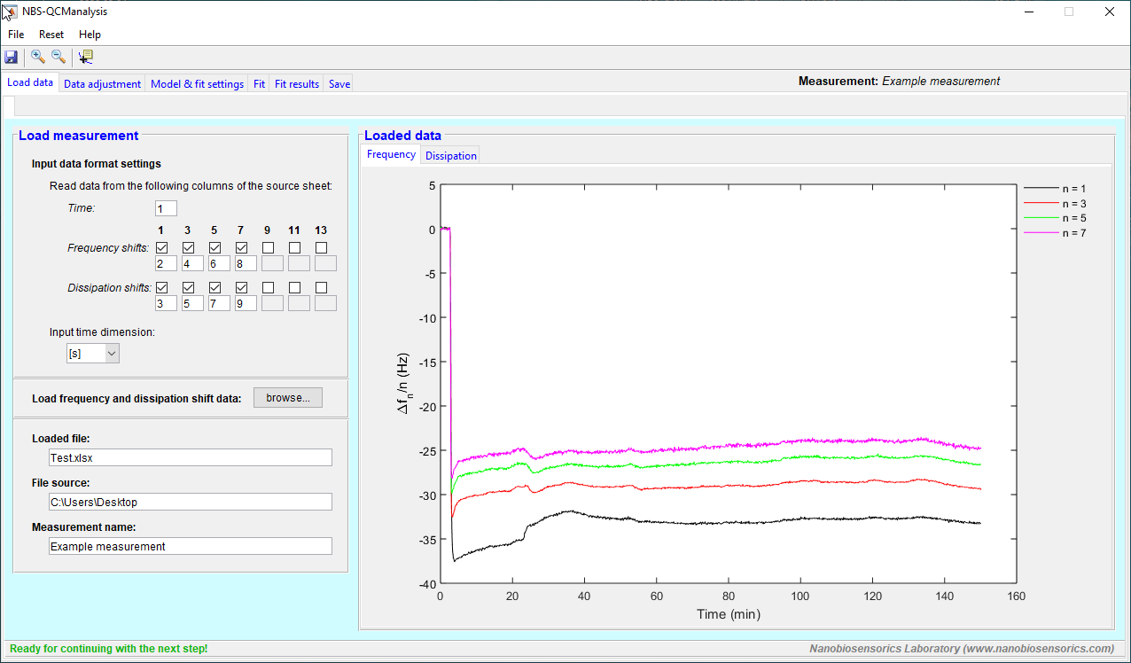Click the 'Load measurement' panel title
This screenshot has height=663, width=1131.
pyautogui.click(x=79, y=136)
